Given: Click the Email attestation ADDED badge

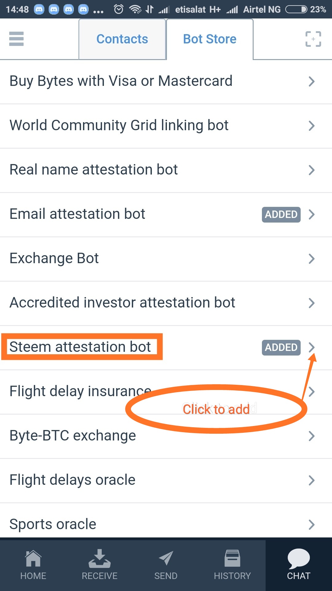Looking at the screenshot, I should click(281, 215).
